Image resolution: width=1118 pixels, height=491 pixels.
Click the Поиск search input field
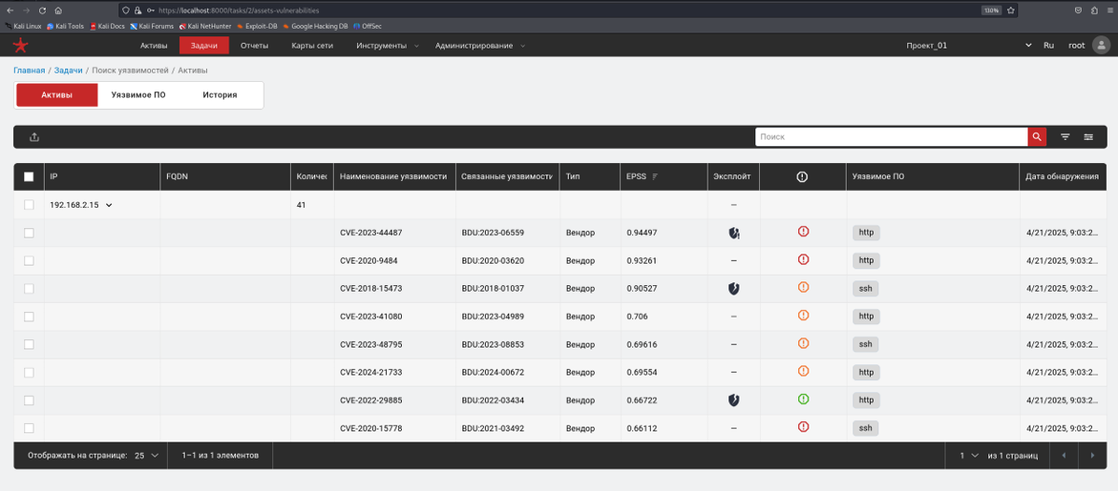(890, 137)
